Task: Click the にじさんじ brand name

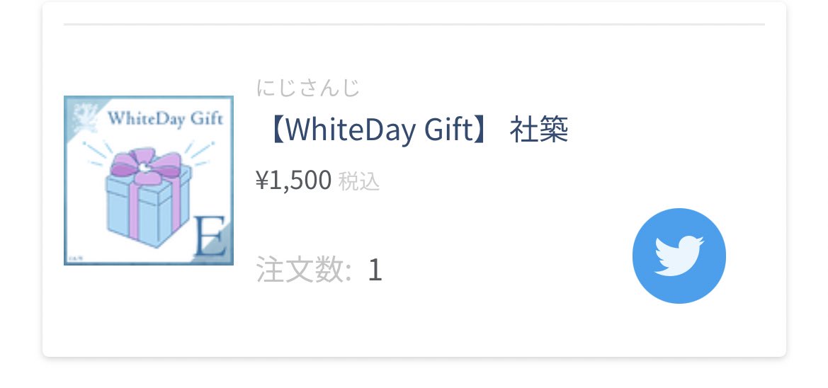Action: 308,89
